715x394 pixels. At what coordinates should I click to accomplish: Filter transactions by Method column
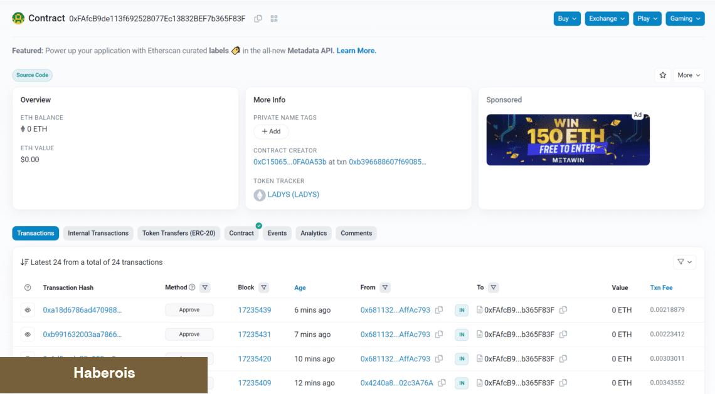pos(205,288)
